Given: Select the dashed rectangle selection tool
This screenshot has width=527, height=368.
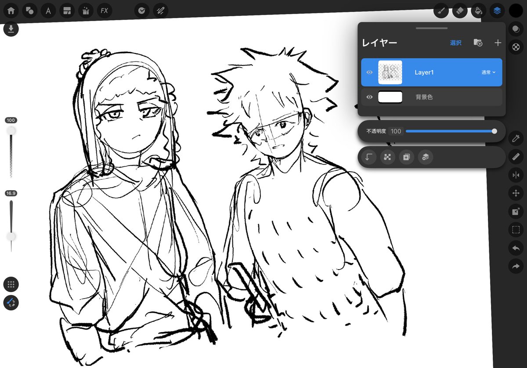Looking at the screenshot, I should [x=516, y=230].
